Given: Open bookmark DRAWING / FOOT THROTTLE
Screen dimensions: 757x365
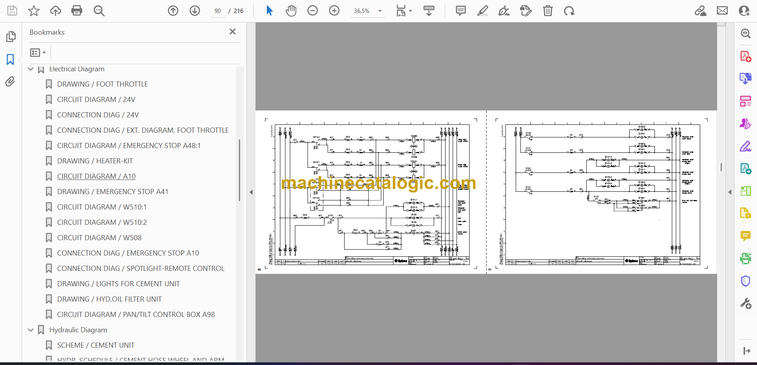Looking at the screenshot, I should point(103,84).
